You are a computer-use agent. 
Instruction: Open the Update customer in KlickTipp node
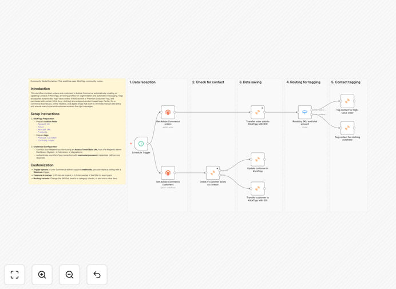coord(258,160)
